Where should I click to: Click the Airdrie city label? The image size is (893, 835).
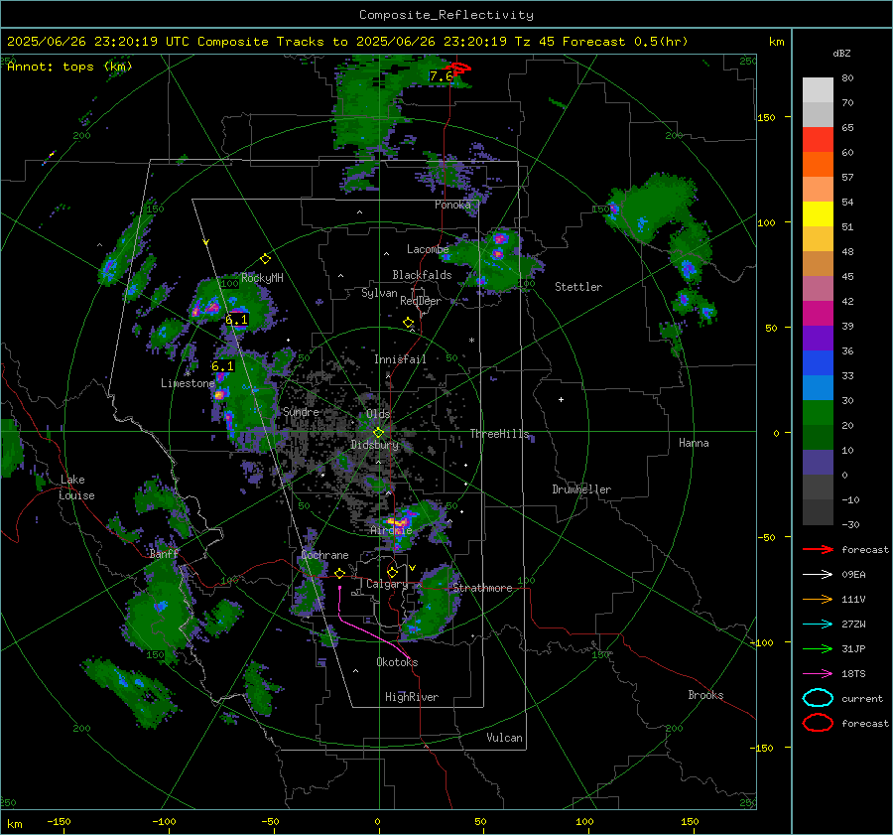(391, 530)
